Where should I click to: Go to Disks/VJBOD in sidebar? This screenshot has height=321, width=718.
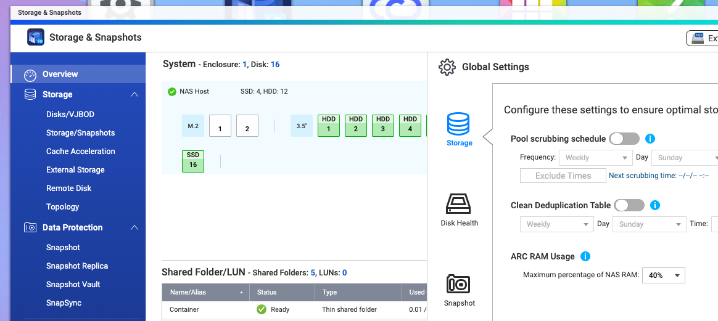tap(70, 114)
